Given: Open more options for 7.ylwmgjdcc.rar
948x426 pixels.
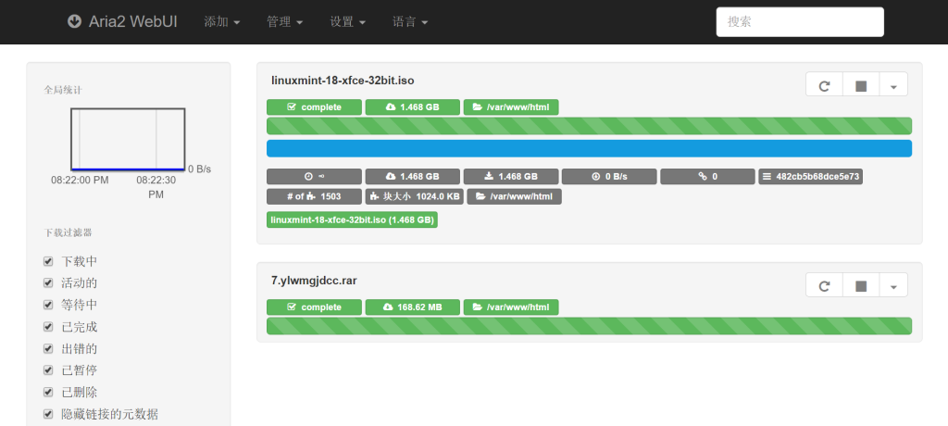Looking at the screenshot, I should [x=893, y=286].
